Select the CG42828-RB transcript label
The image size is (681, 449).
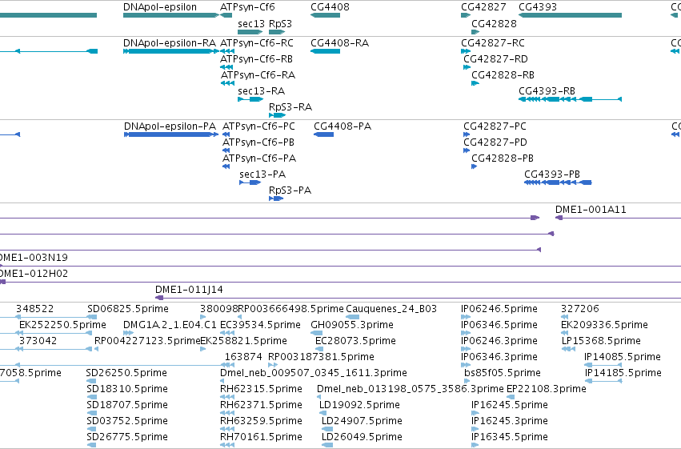(503, 75)
